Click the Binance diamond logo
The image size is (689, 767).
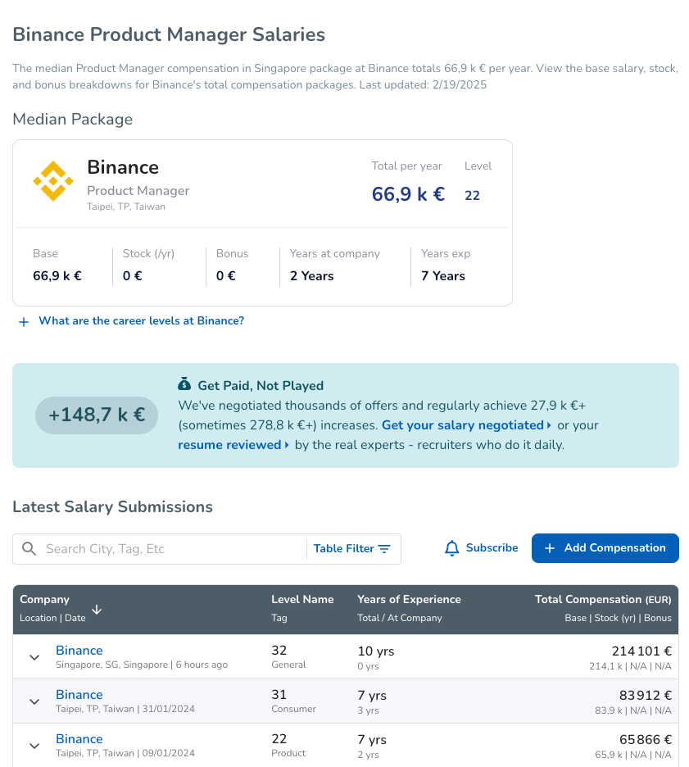[x=53, y=181]
